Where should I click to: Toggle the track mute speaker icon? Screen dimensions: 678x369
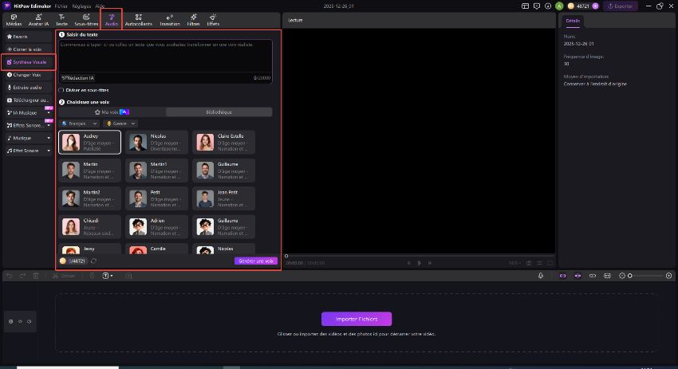(x=29, y=321)
